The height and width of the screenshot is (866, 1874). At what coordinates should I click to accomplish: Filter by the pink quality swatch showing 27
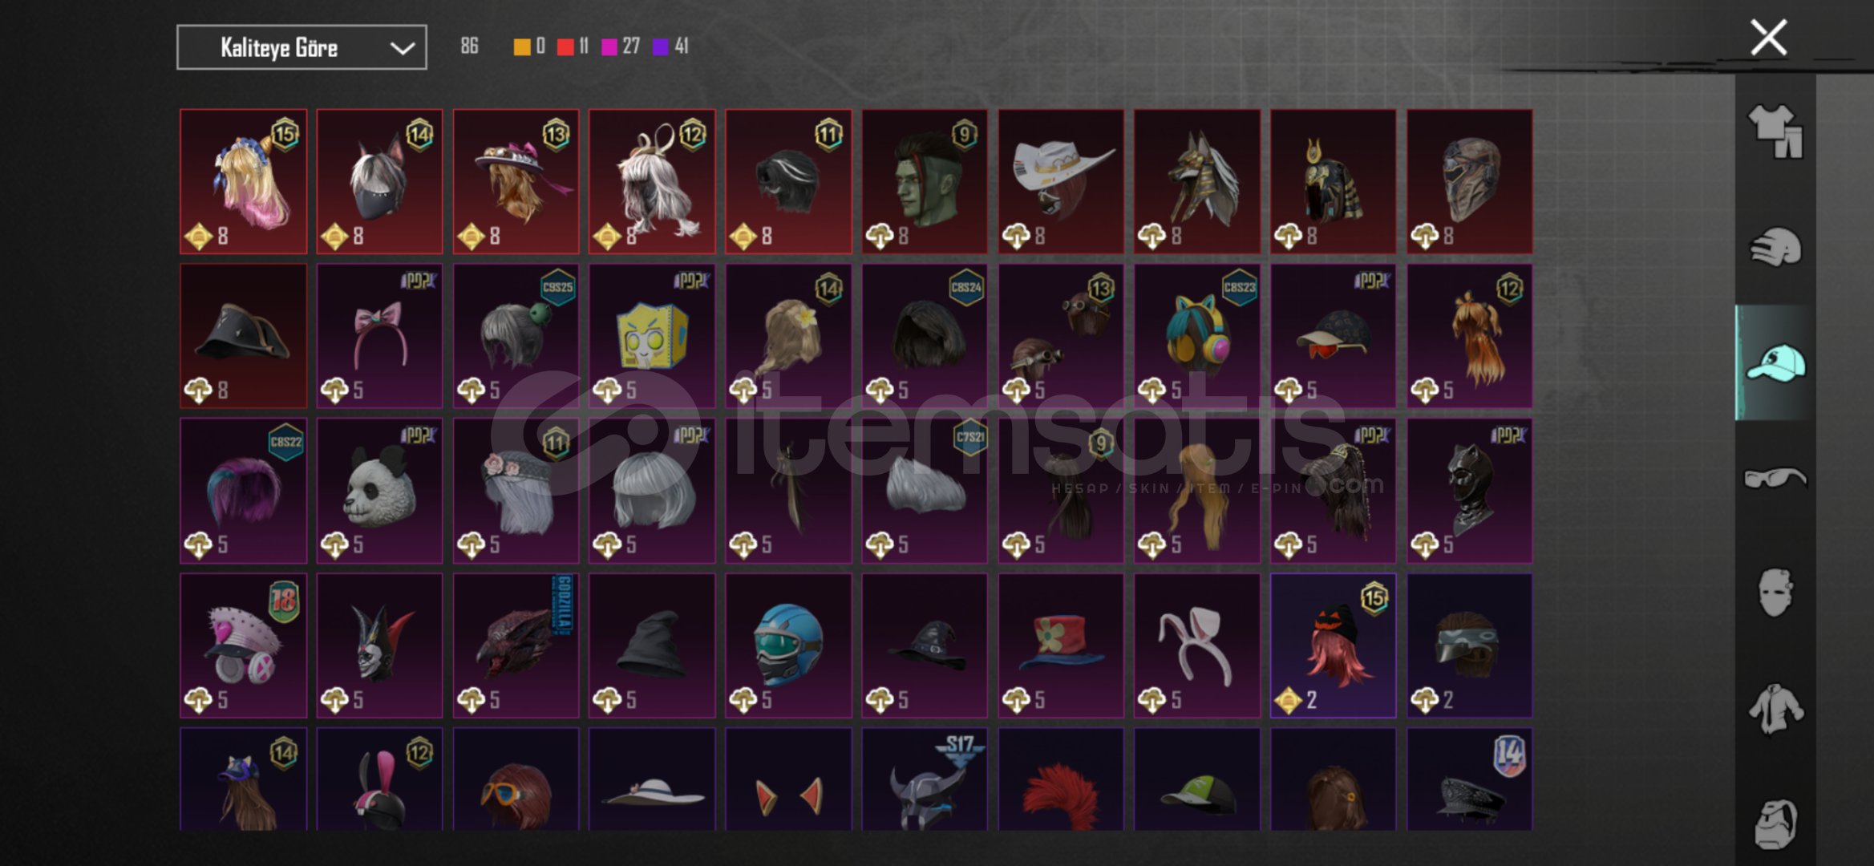(609, 47)
